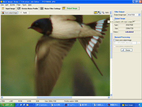Click the Input Image tab icon
Screen dimensions: 142x107
[x=3, y=9]
